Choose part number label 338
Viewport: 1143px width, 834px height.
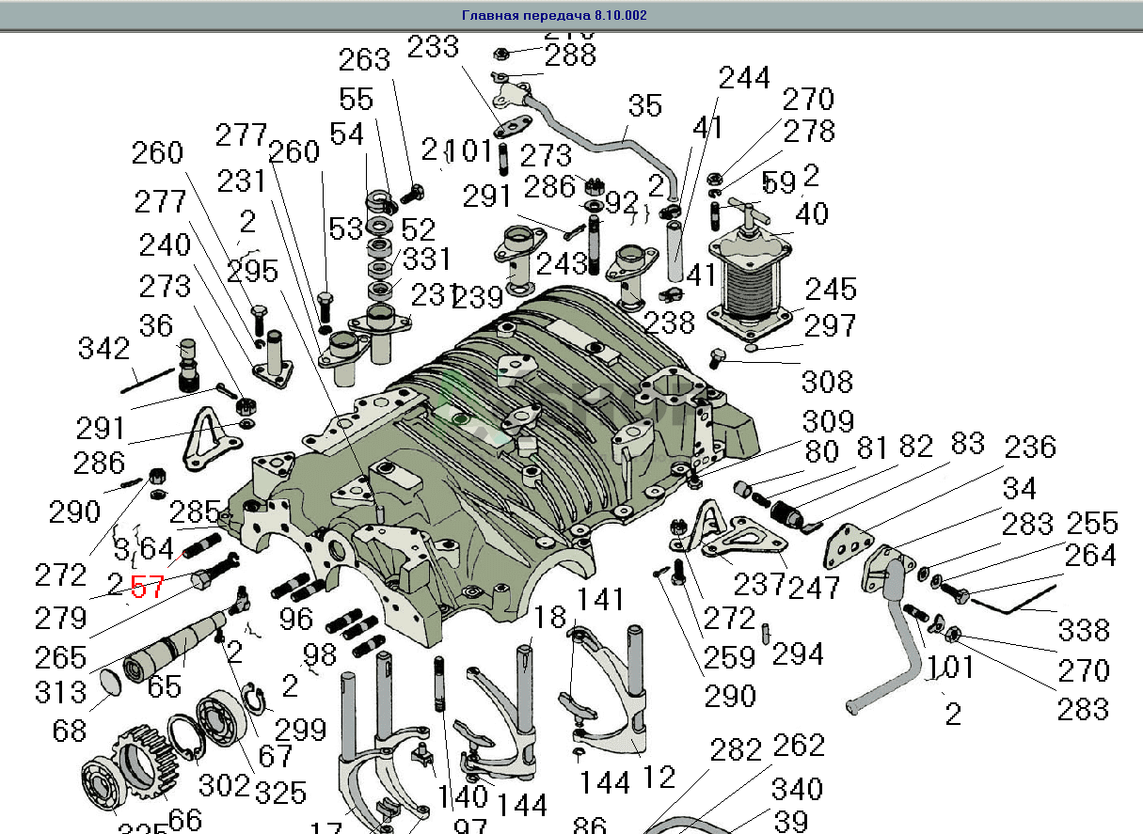click(1084, 629)
